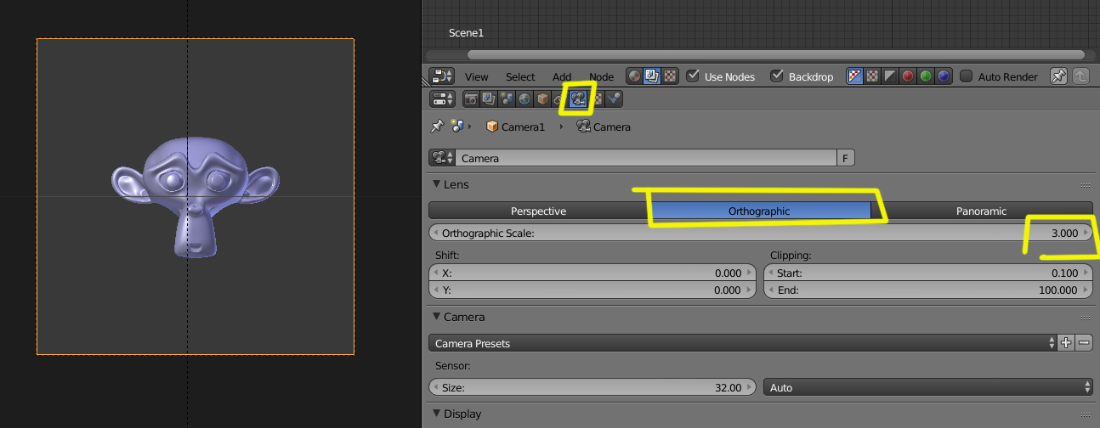Screen dimensions: 1100x428
Task: Switch to Texture nodes tree type
Action: (x=670, y=76)
